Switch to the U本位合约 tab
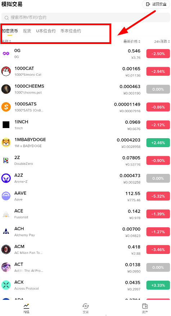Viewport: 171px width, 316px height. click(46, 31)
